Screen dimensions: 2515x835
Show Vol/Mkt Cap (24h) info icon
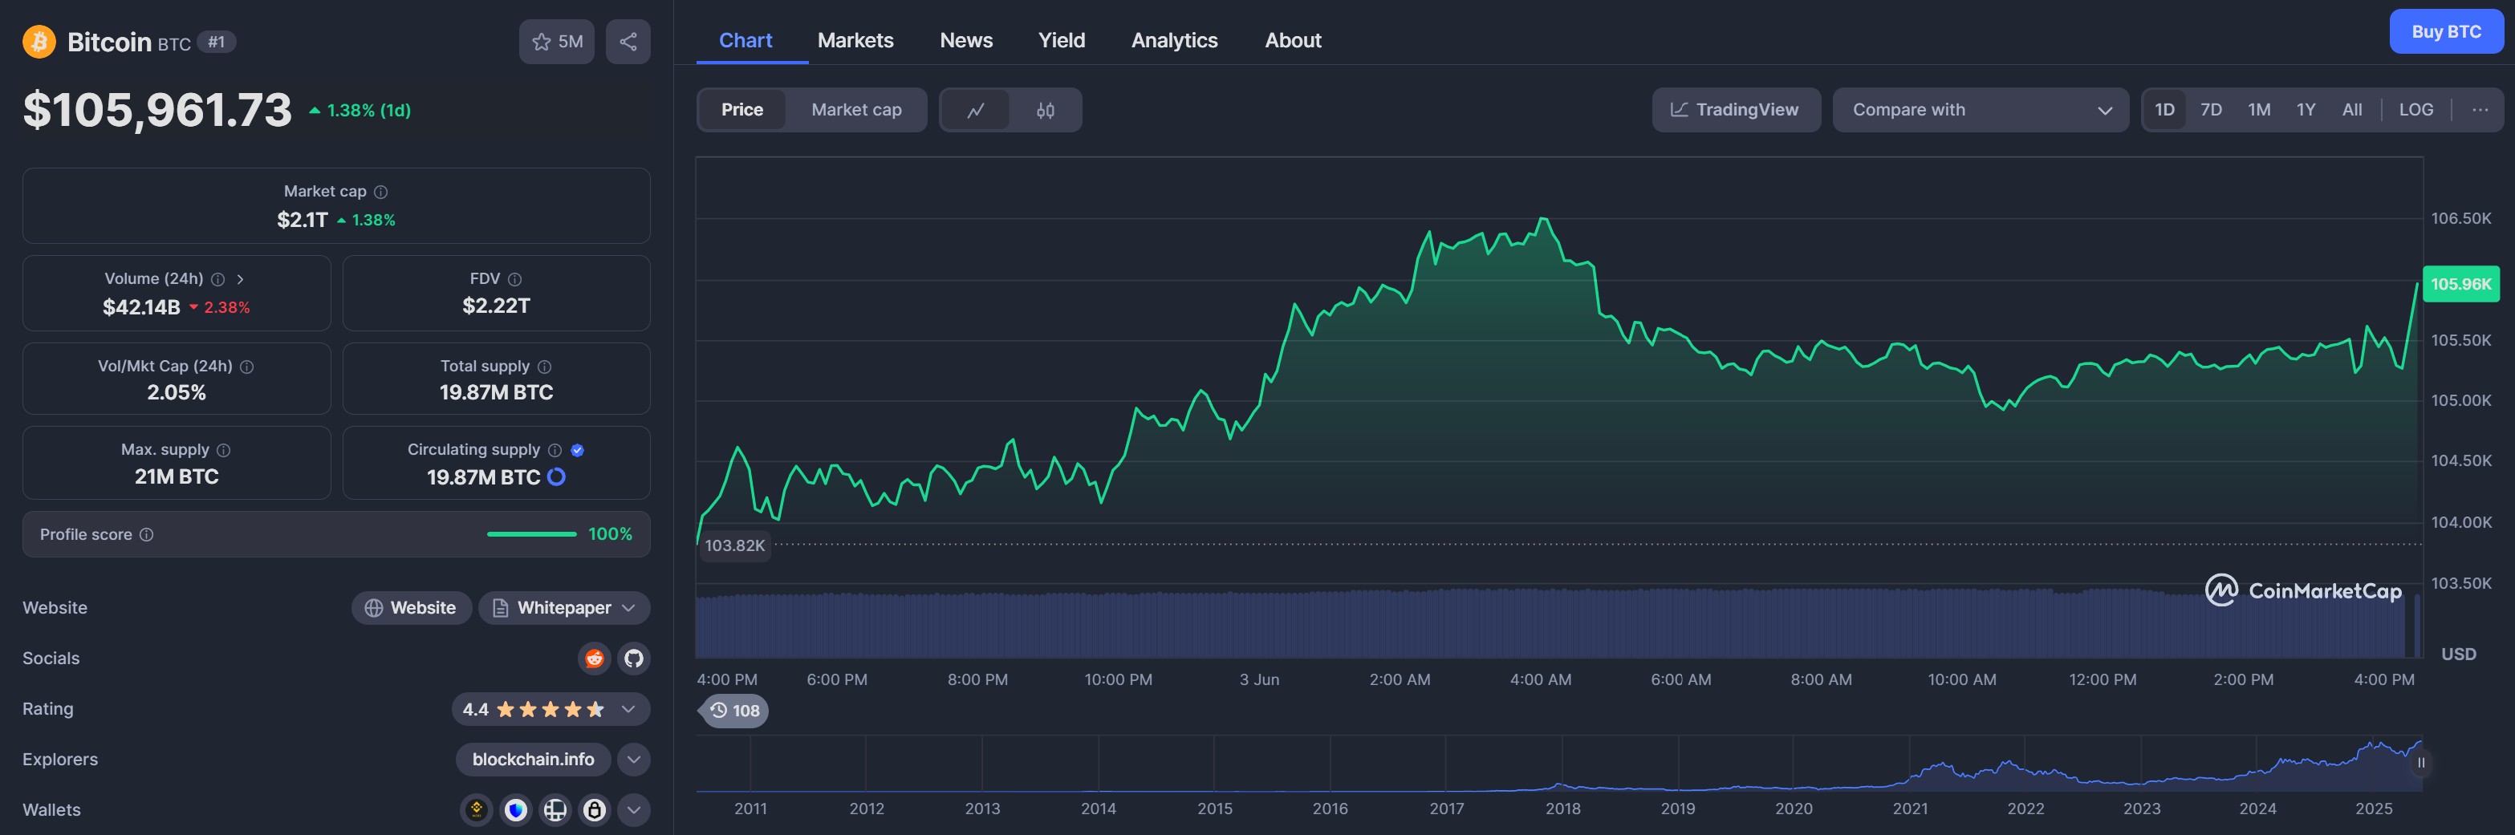point(247,367)
